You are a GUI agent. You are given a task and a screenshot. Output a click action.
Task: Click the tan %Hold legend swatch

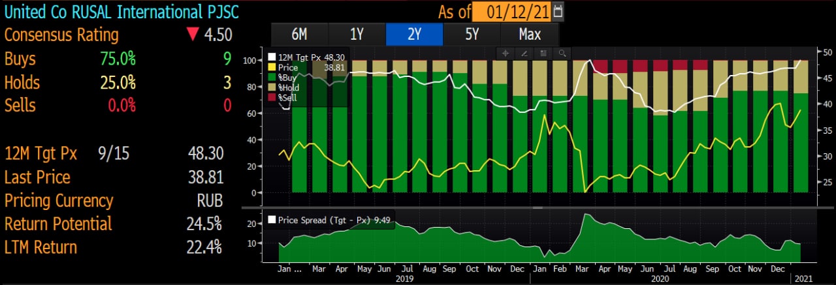coord(272,87)
